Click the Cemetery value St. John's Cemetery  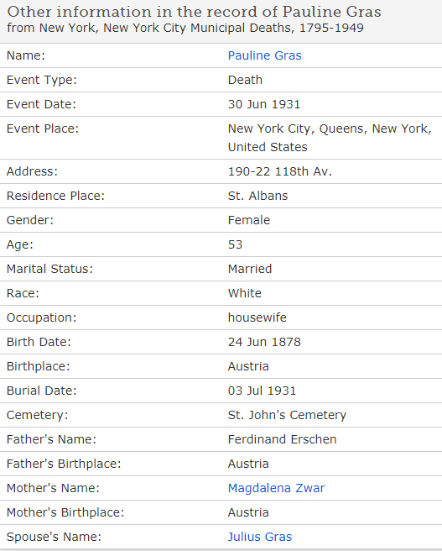[287, 415]
